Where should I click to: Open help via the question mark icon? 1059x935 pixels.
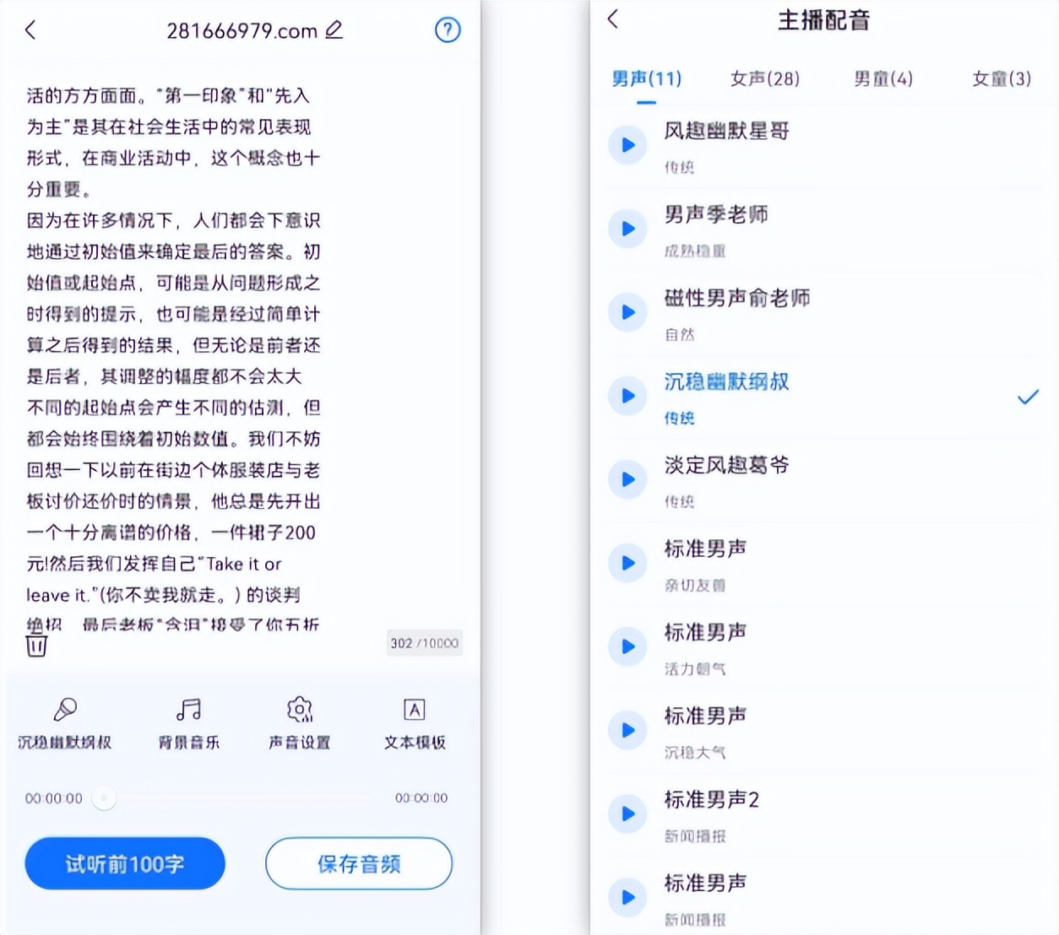click(x=447, y=30)
